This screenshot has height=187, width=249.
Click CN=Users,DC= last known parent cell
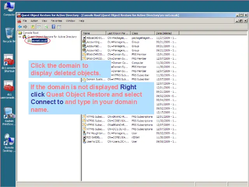[118, 141]
